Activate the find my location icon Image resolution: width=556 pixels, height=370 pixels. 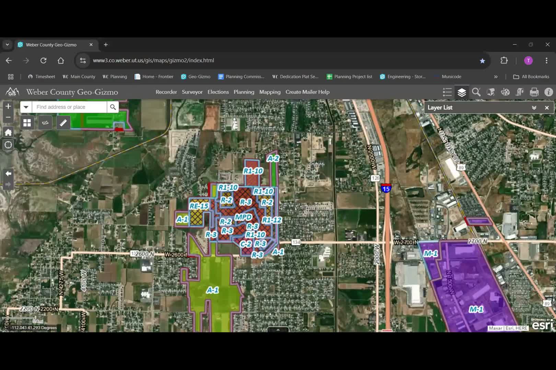[x=8, y=145]
